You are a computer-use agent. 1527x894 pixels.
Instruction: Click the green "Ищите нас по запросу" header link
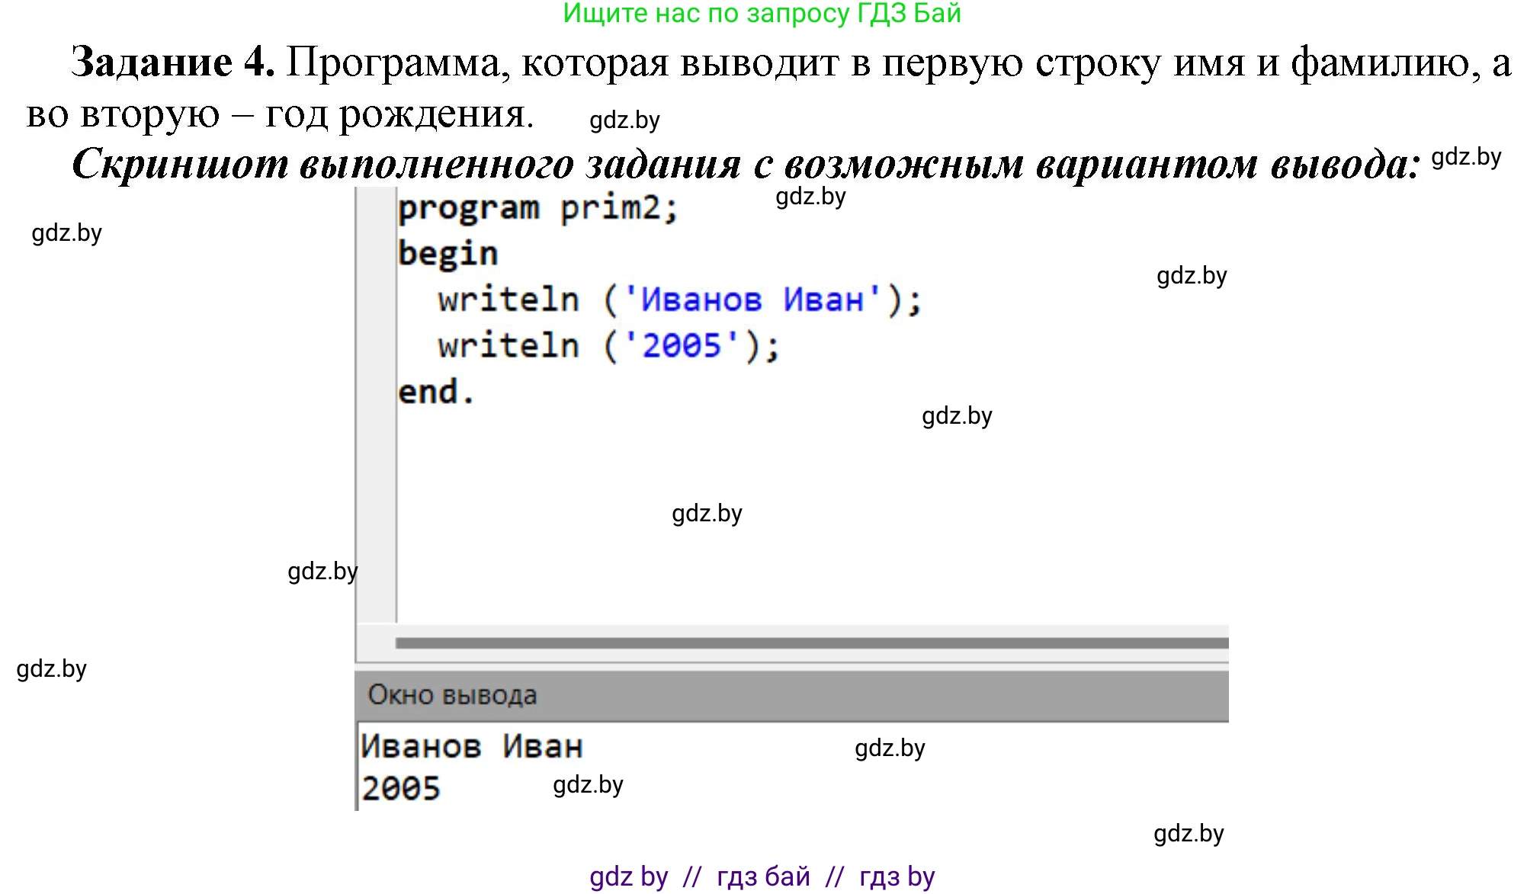pyautogui.click(x=762, y=14)
